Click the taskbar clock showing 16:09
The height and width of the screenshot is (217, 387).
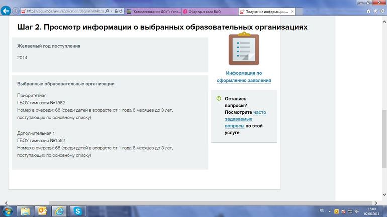pyautogui.click(x=371, y=211)
